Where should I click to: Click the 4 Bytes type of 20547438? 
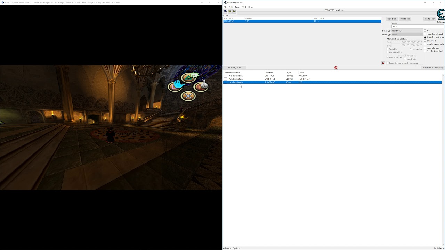click(290, 76)
